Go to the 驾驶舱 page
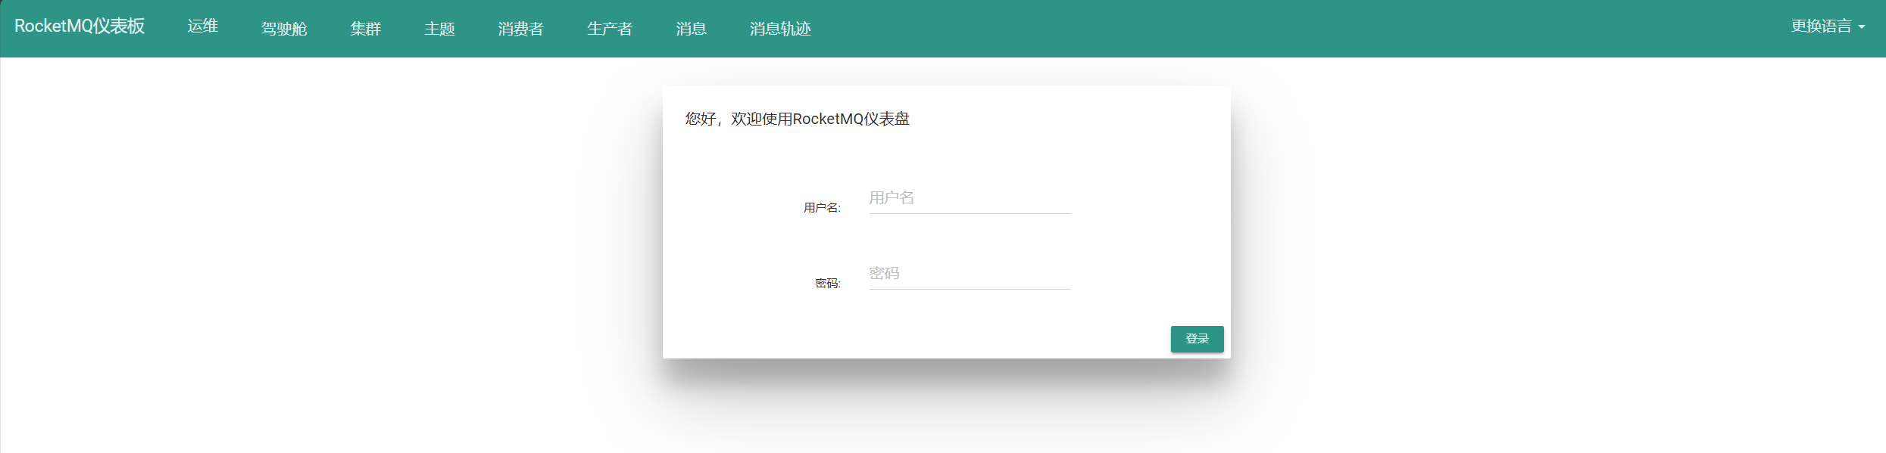The width and height of the screenshot is (1886, 453). click(x=284, y=29)
